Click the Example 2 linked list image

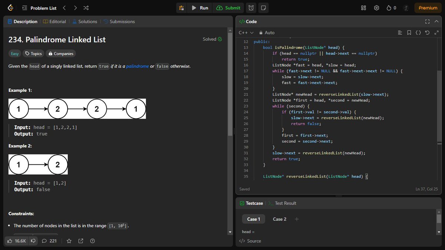(38, 164)
